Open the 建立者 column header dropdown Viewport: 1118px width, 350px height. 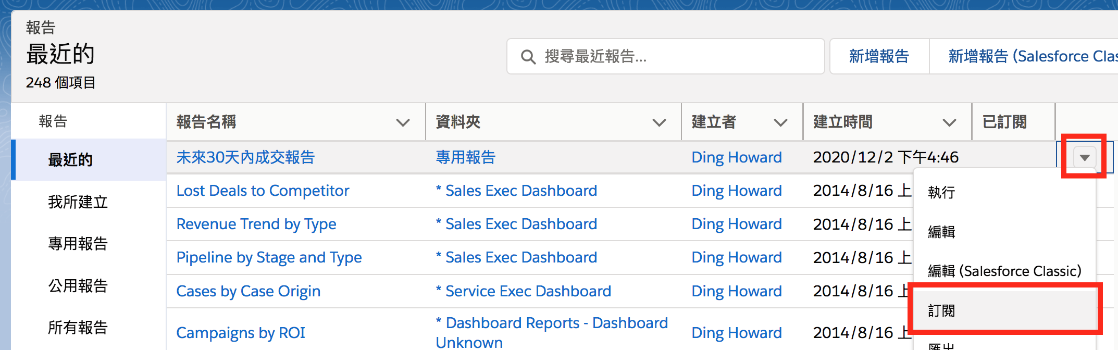coord(780,123)
